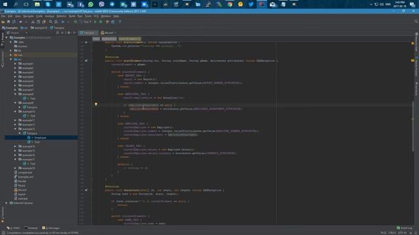Click the editor vertical scrollbar thumb
The image size is (419, 235).
[413, 127]
